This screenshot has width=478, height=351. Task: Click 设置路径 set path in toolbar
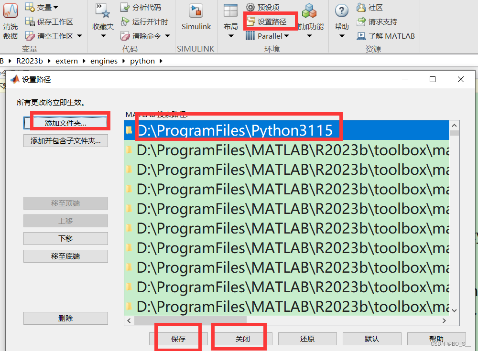pyautogui.click(x=266, y=21)
